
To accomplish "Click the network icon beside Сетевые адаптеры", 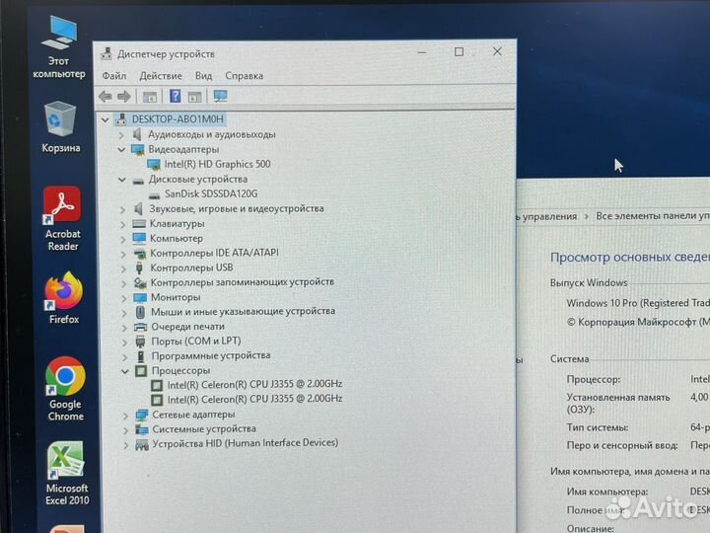I will [142, 415].
